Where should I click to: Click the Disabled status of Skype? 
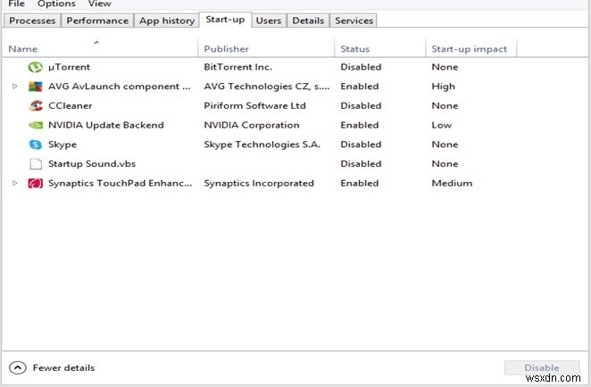point(361,144)
